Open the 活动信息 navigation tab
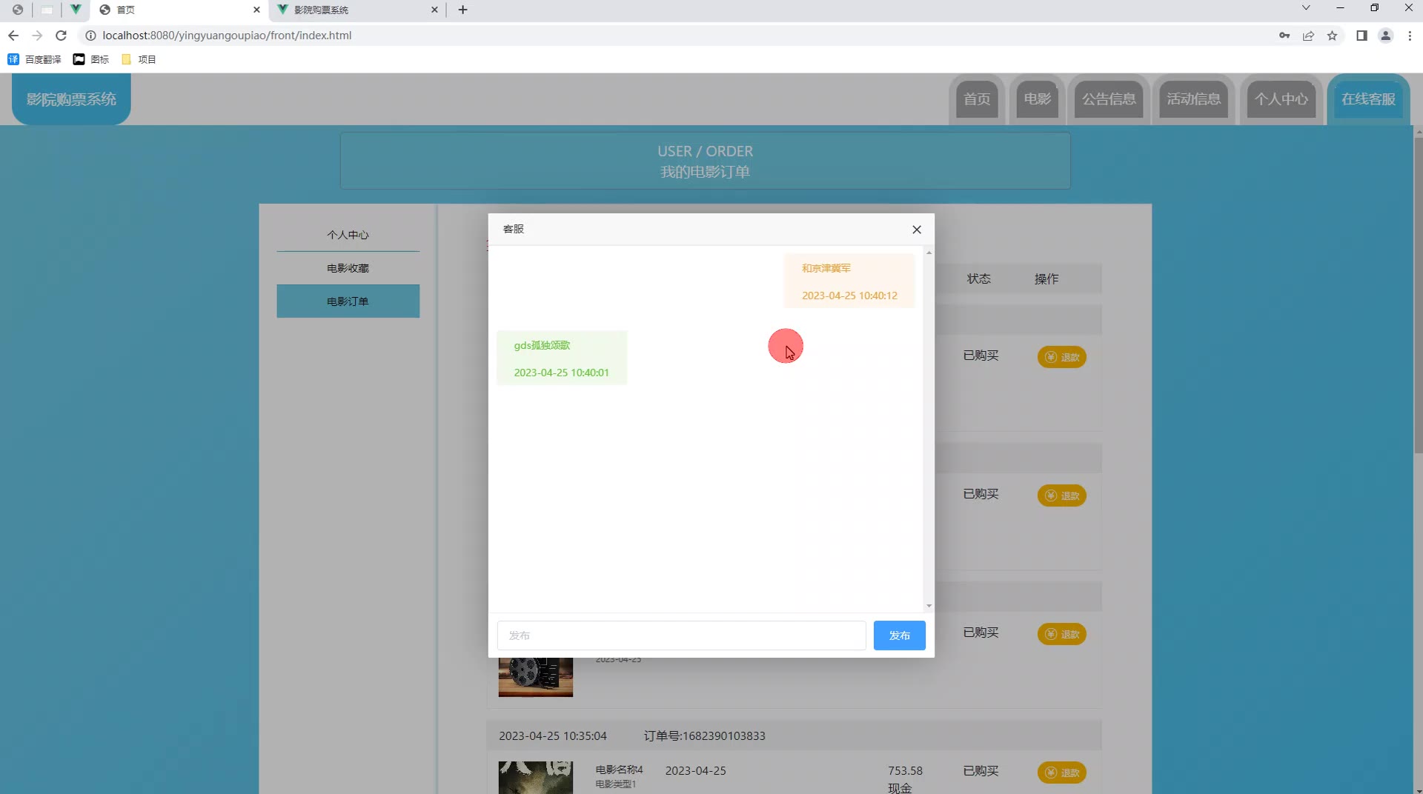 tap(1193, 99)
